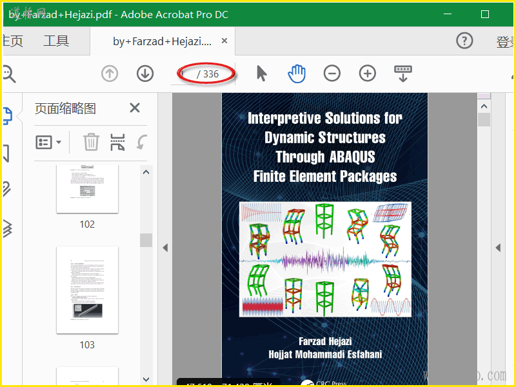Go to previous page with up arrow
The width and height of the screenshot is (516, 387).
[110, 74]
